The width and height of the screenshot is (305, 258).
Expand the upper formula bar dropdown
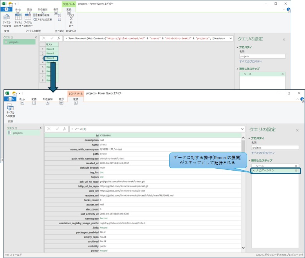coord(231,38)
